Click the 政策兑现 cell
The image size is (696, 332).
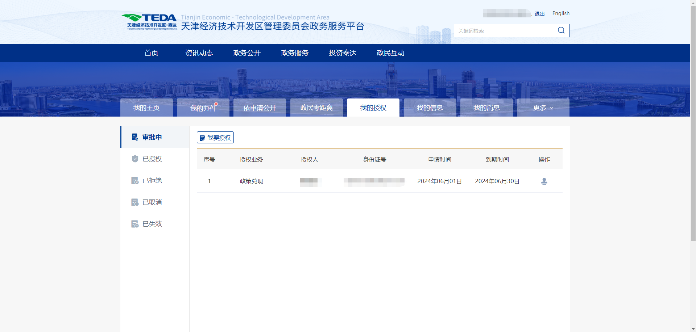tap(251, 181)
